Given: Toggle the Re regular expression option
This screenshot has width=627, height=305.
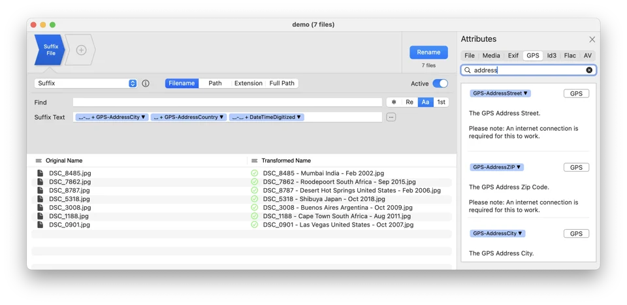Looking at the screenshot, I should click(x=410, y=103).
